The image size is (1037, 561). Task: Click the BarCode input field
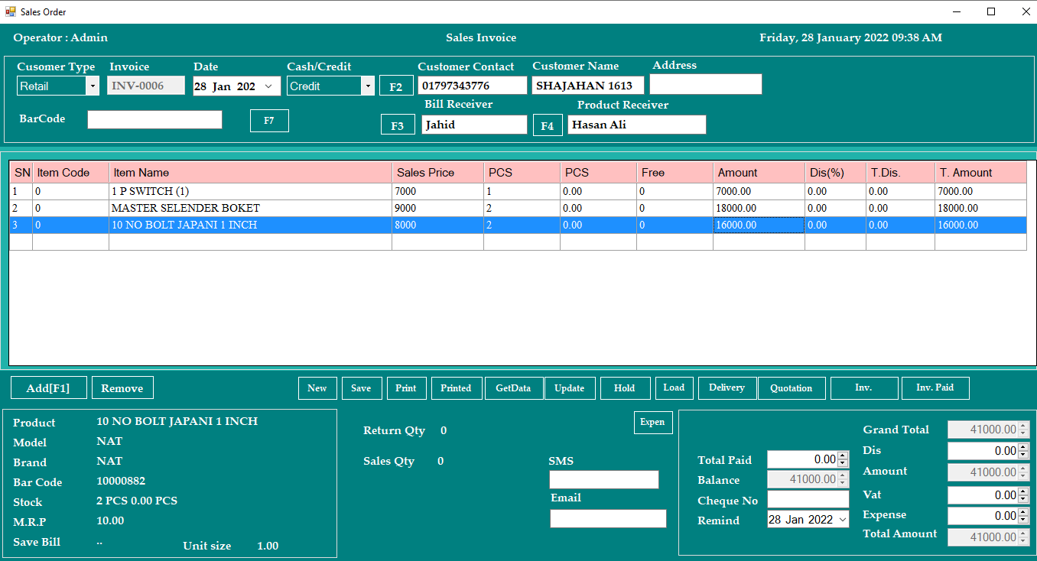coord(154,120)
